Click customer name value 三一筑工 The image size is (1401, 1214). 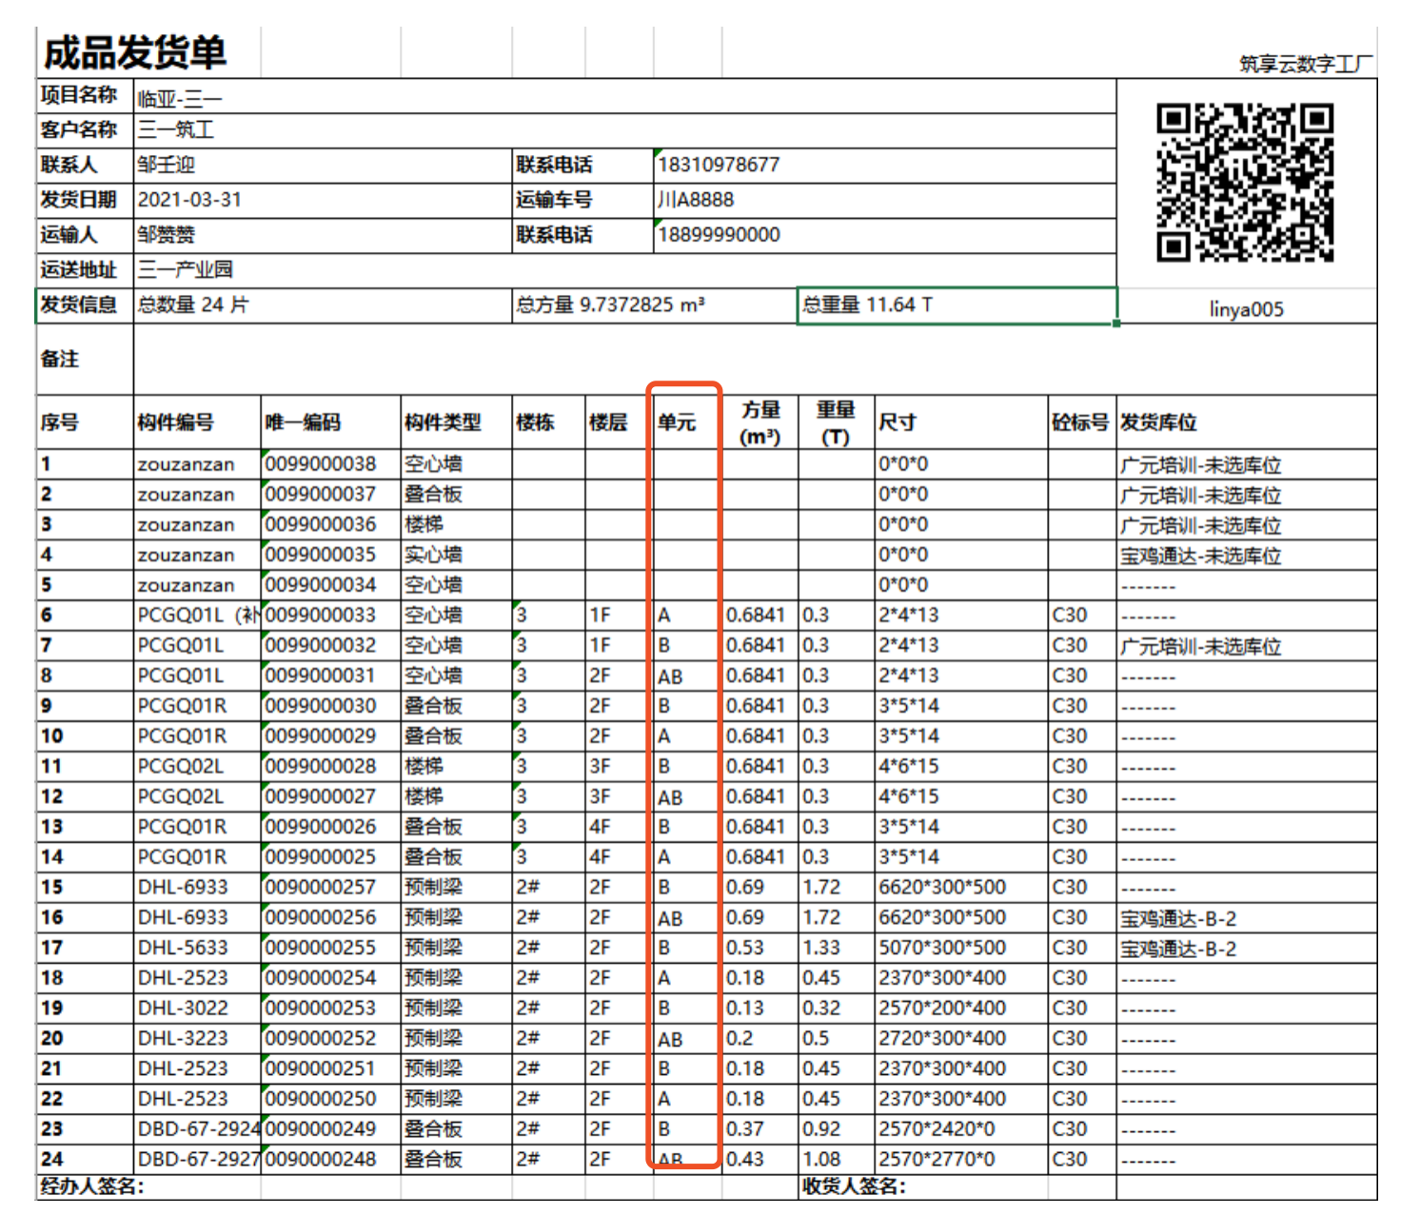(176, 129)
